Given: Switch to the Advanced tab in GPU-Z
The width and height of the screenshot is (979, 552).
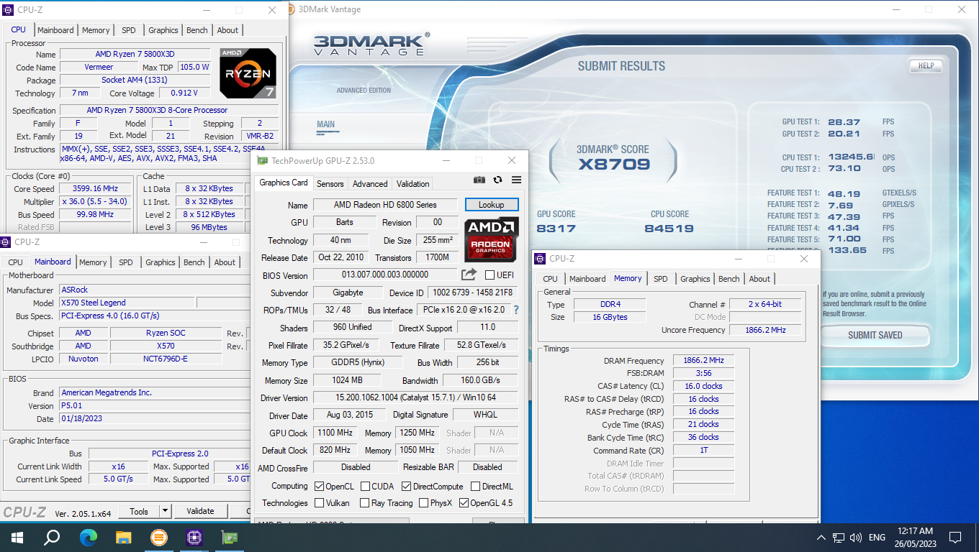Looking at the screenshot, I should point(370,184).
